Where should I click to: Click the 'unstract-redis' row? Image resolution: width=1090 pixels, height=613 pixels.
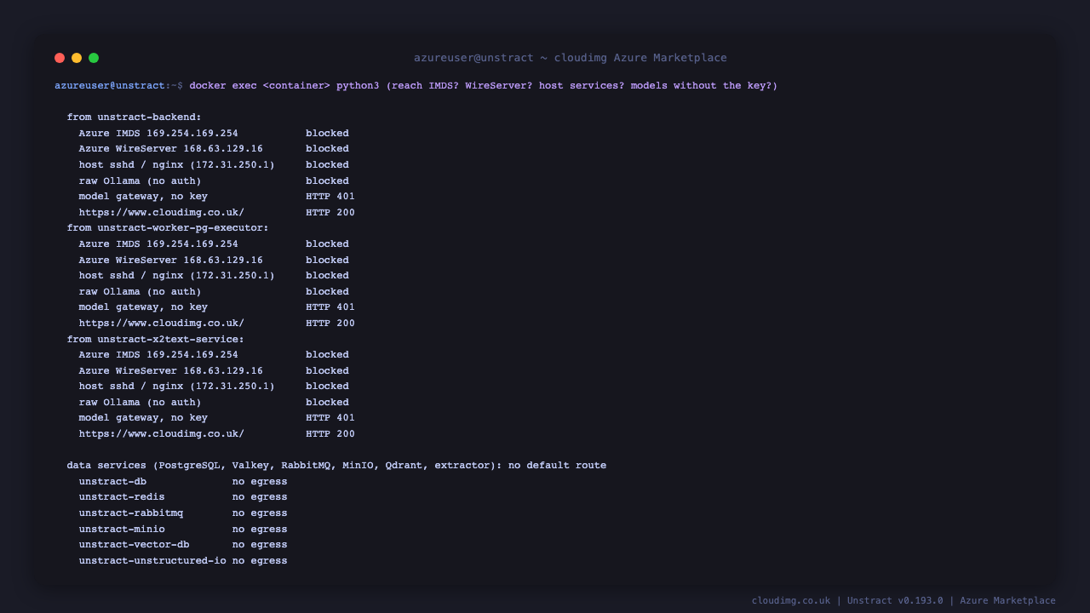click(183, 497)
